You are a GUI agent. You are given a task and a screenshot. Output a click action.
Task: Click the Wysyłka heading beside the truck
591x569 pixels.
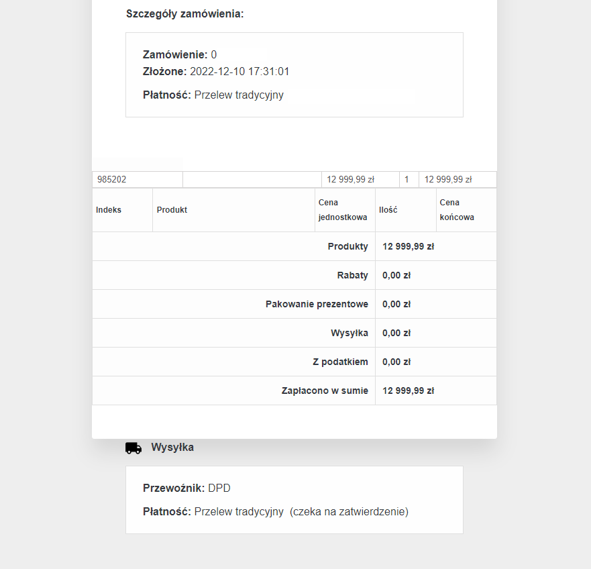point(172,447)
